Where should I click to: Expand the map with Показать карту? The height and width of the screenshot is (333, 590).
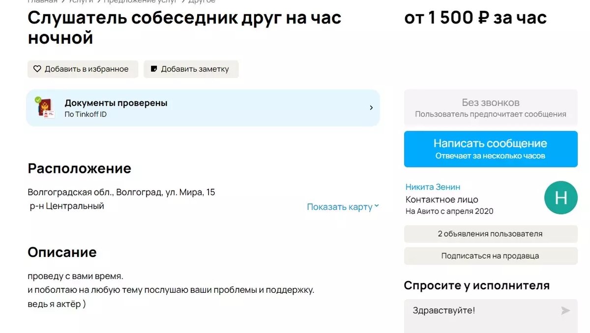(x=339, y=206)
